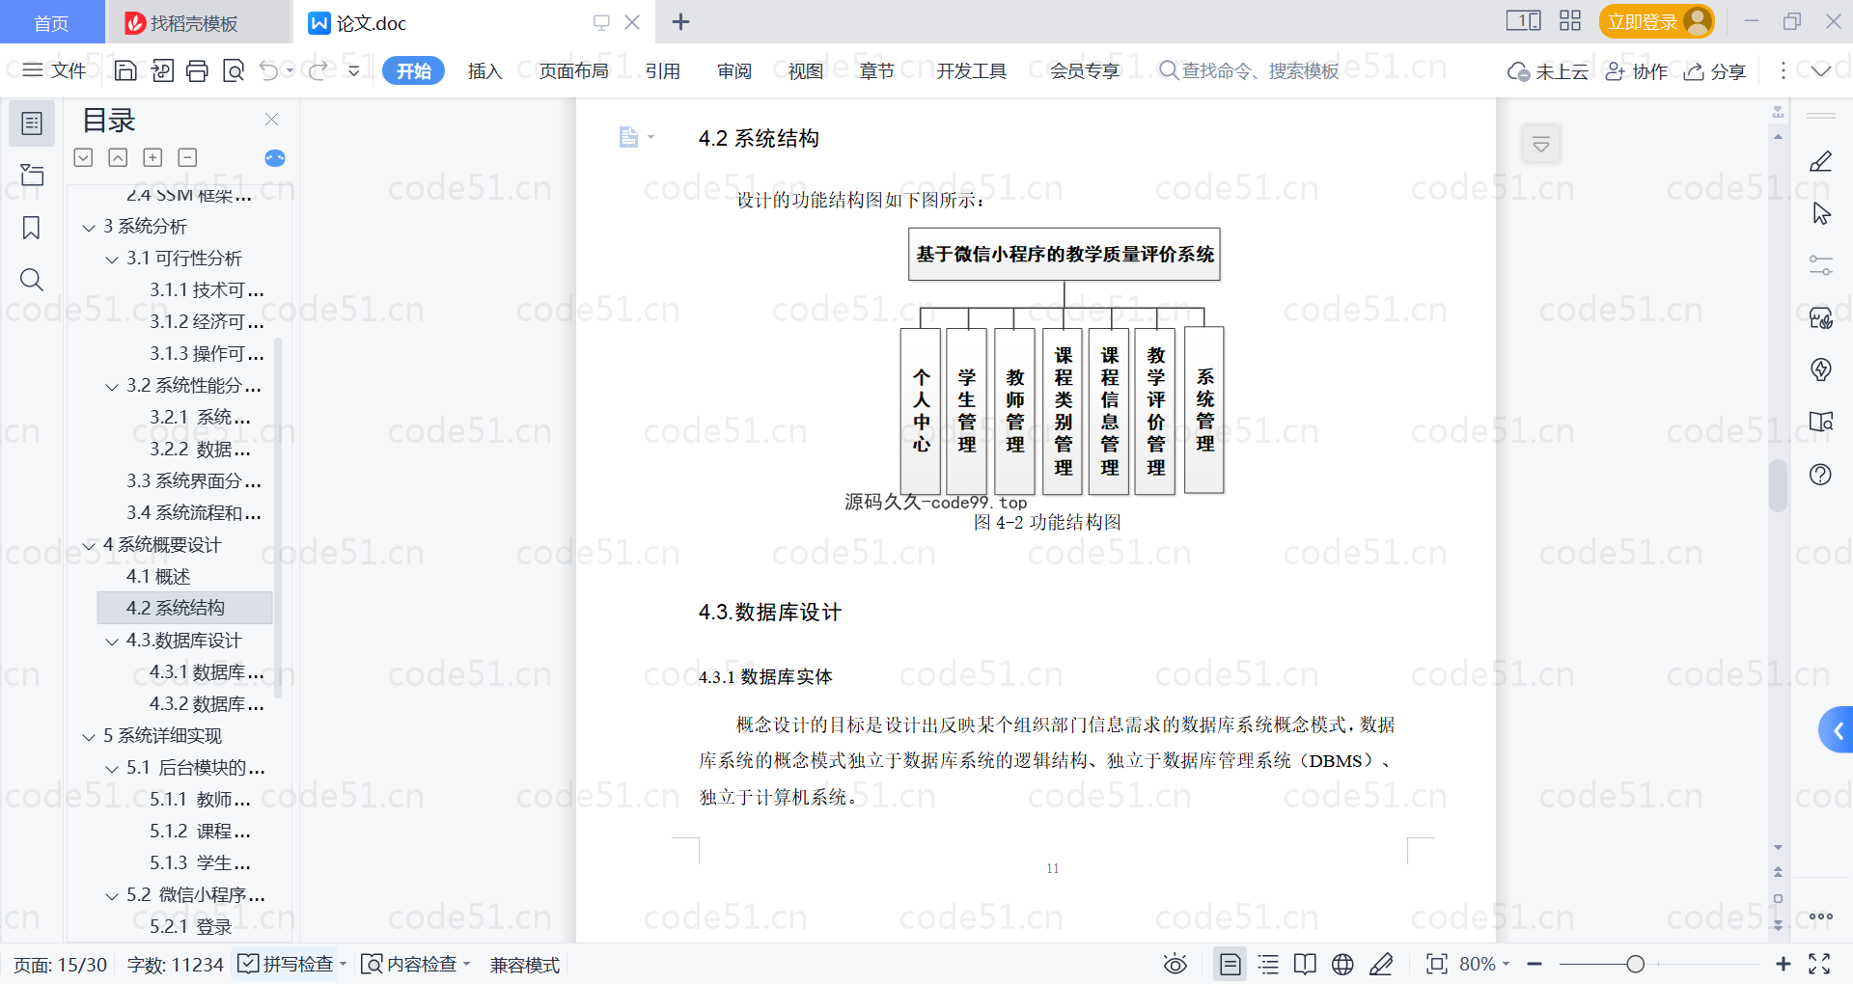Screen dimensions: 1853x984
Task: Switch to reading layout view icon
Action: [x=1305, y=964]
